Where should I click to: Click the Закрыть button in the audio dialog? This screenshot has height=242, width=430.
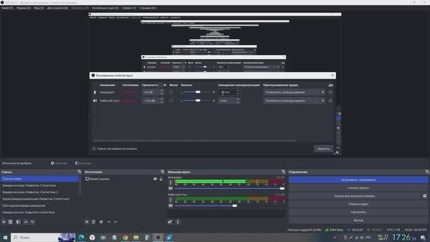pos(323,149)
